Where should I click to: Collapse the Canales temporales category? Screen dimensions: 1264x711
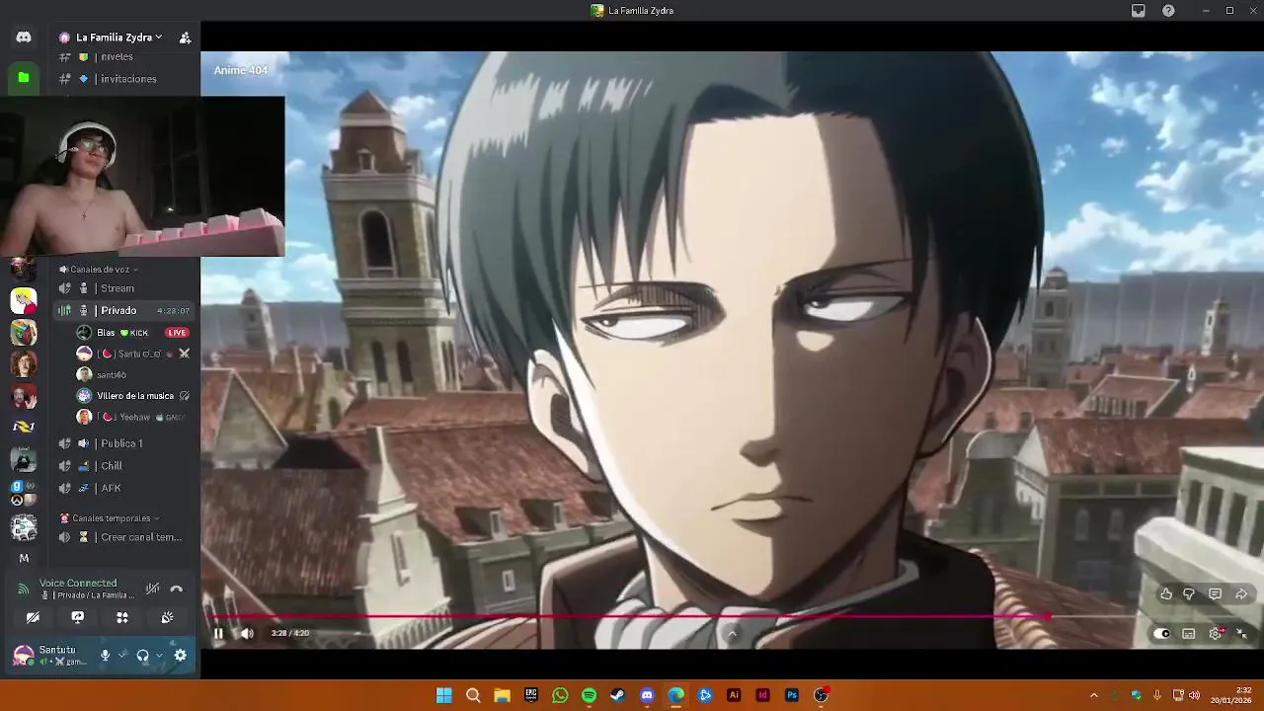111,518
